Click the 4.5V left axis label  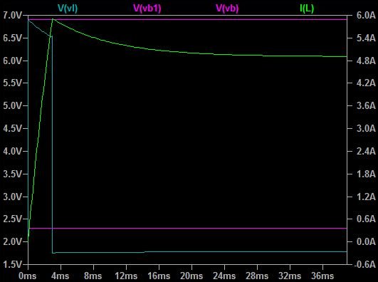[12, 128]
